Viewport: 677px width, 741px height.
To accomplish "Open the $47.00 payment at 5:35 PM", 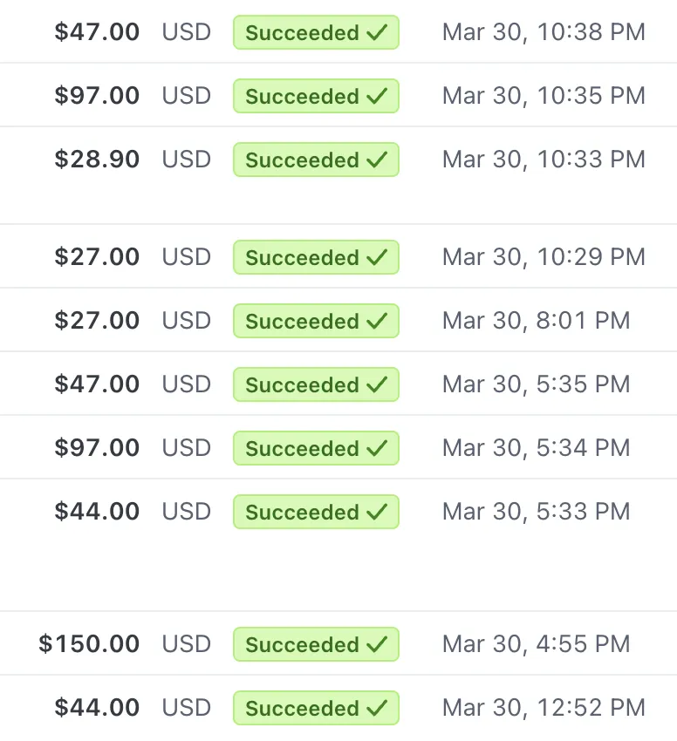I will pyautogui.click(x=338, y=384).
